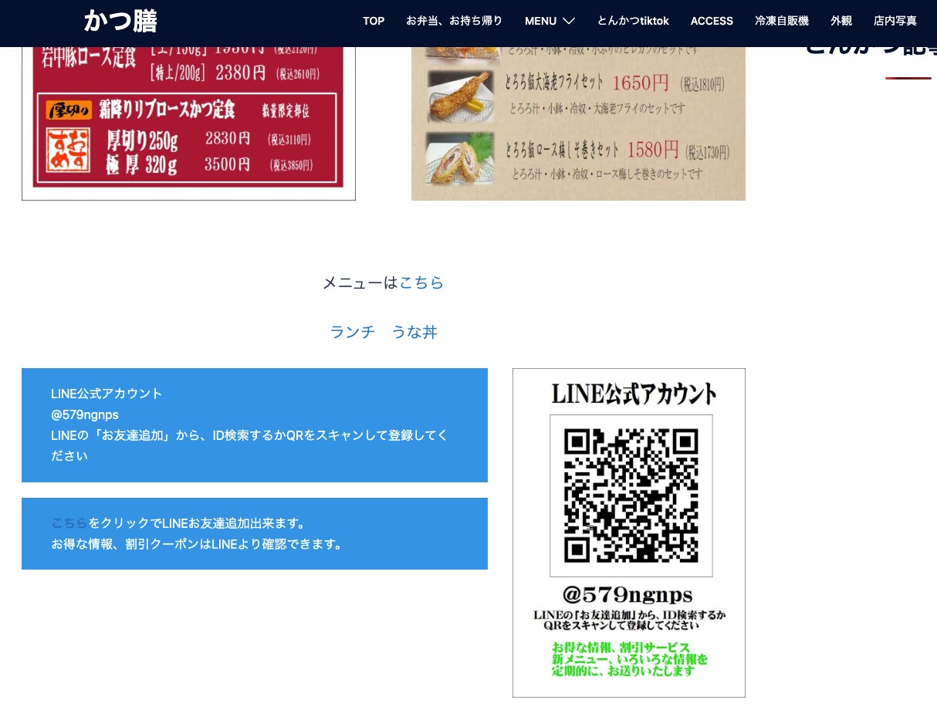The height and width of the screenshot is (710, 937).
Task: Expand the MENU dropdown chevron
Action: (569, 21)
